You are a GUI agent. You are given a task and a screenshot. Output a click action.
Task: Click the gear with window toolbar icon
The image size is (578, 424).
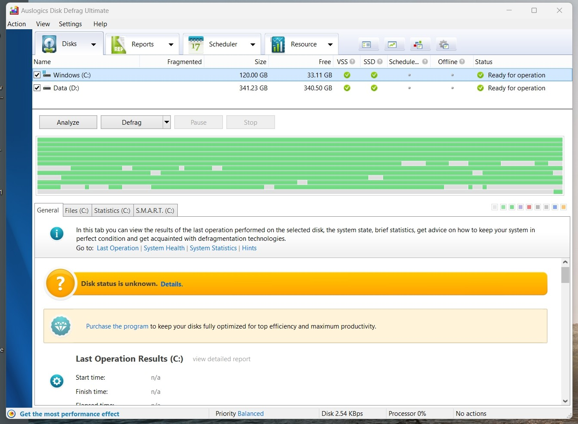point(444,45)
